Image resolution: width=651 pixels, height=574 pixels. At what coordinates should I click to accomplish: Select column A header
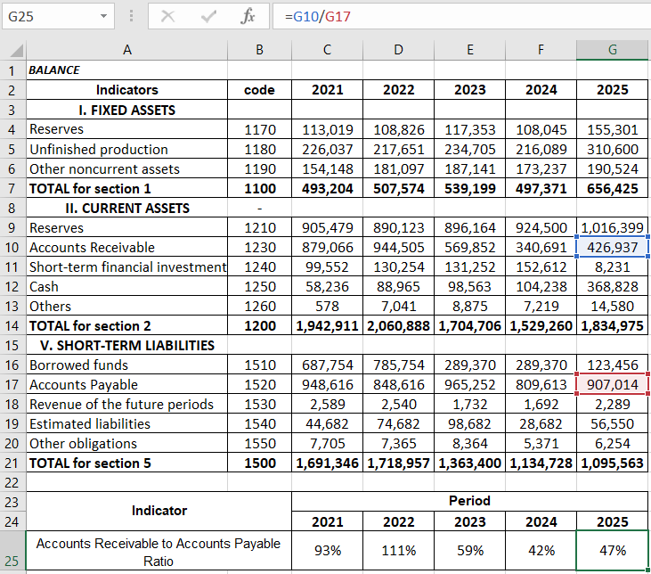pyautogui.click(x=126, y=50)
